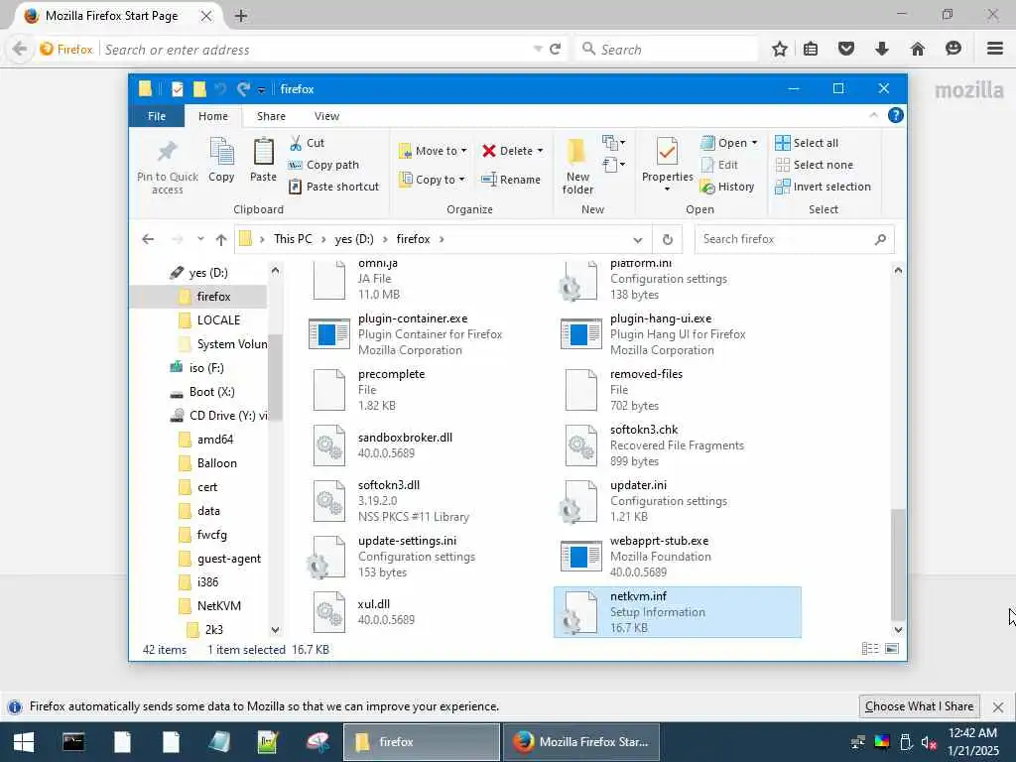Image resolution: width=1016 pixels, height=762 pixels.
Task: Go to Firefox home page icon
Action: click(918, 49)
